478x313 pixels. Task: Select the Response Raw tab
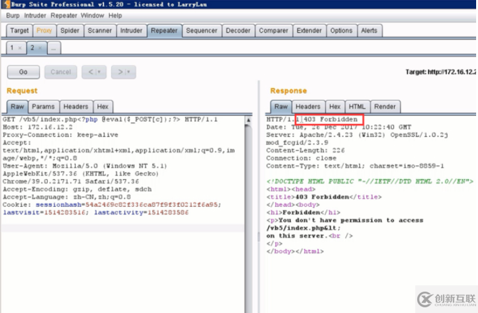(281, 107)
